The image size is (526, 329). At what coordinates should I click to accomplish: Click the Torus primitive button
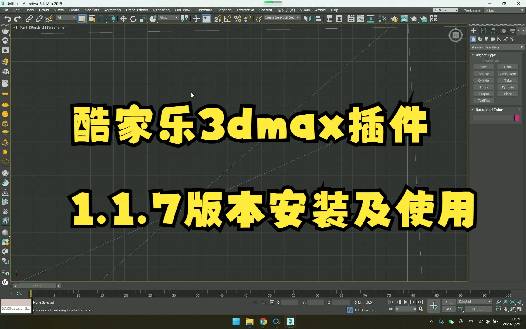[484, 87]
